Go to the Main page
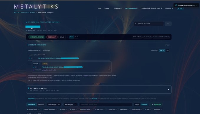200x114 pixels. tap(100, 9)
